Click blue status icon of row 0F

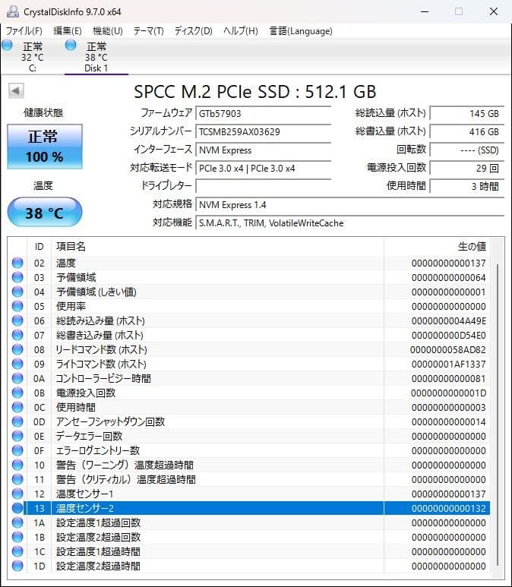(x=17, y=450)
